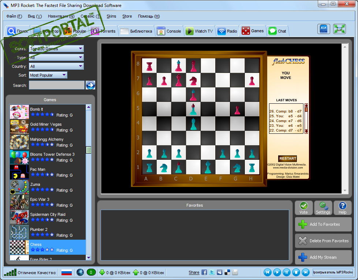This screenshot has width=358, height=280.
Task: Open the Skins menu
Action: click(111, 16)
